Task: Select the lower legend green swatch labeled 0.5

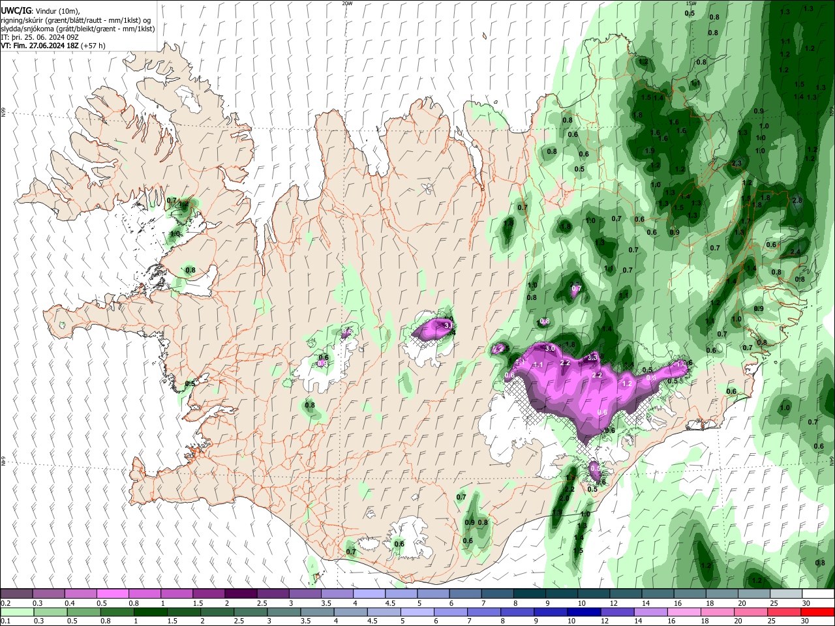Action: (83, 612)
